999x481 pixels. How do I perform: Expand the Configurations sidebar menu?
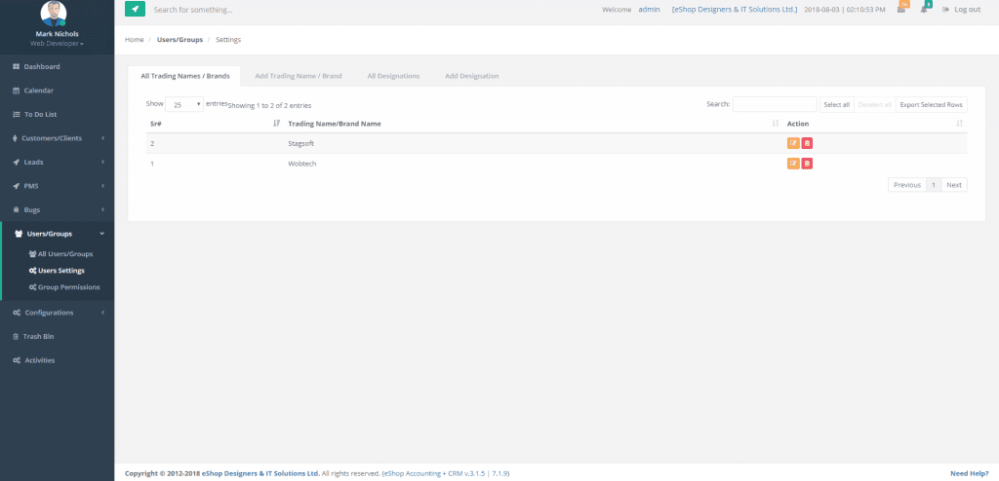57,313
